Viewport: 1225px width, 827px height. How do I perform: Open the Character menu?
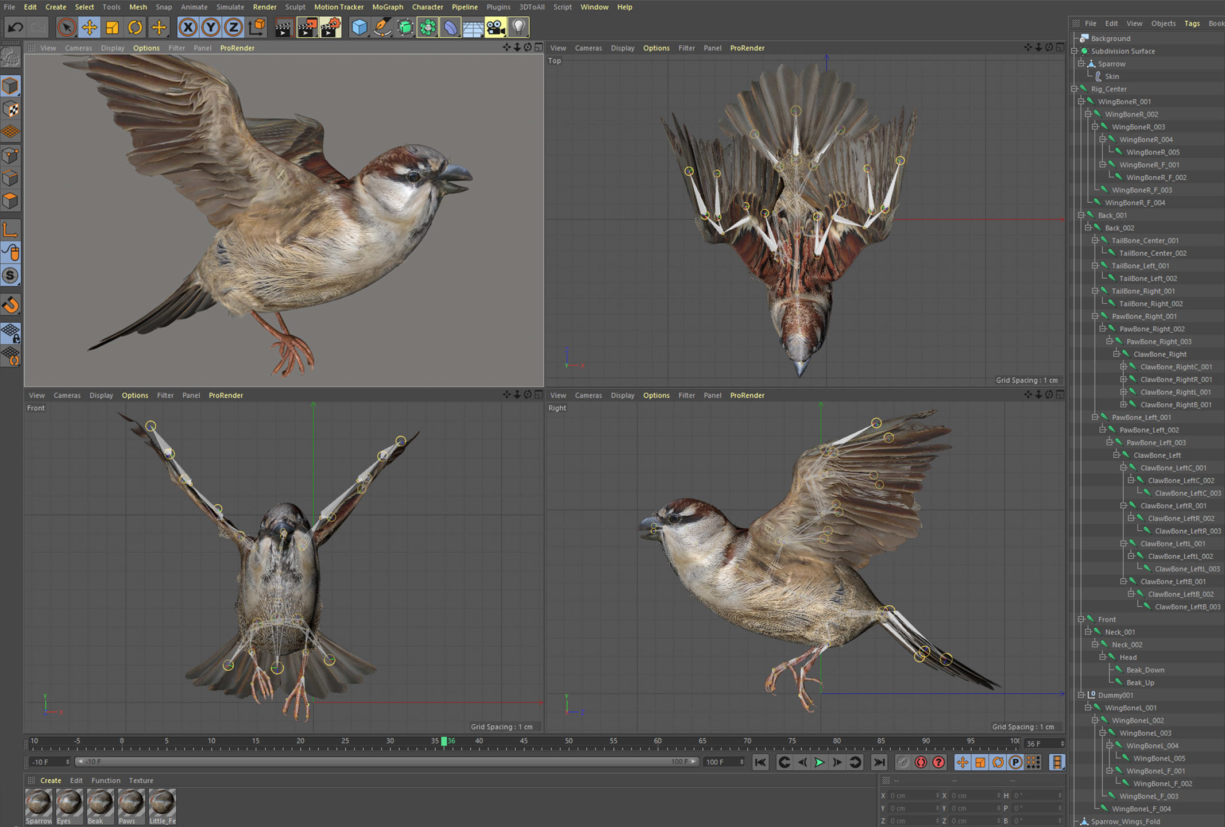[x=427, y=7]
